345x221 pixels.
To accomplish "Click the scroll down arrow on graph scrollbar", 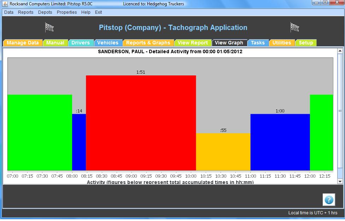I will 340,181.
